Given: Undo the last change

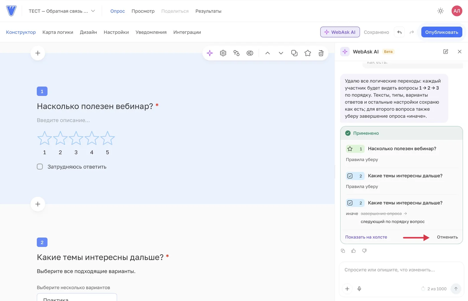Looking at the screenshot, I should 399,32.
